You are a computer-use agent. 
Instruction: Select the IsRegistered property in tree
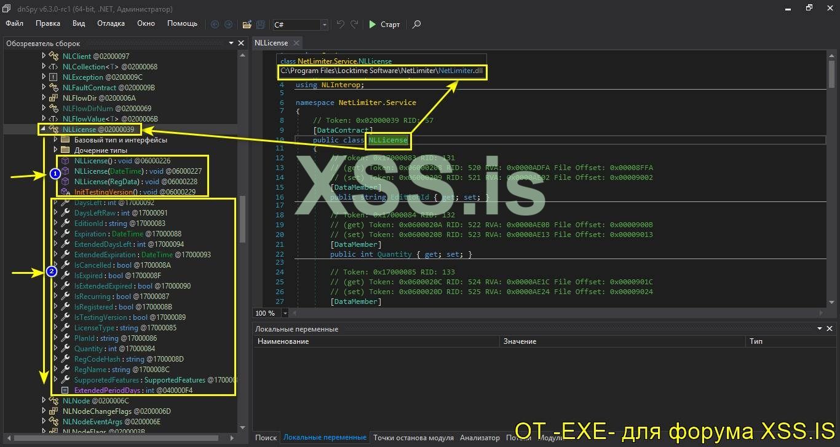pos(93,307)
